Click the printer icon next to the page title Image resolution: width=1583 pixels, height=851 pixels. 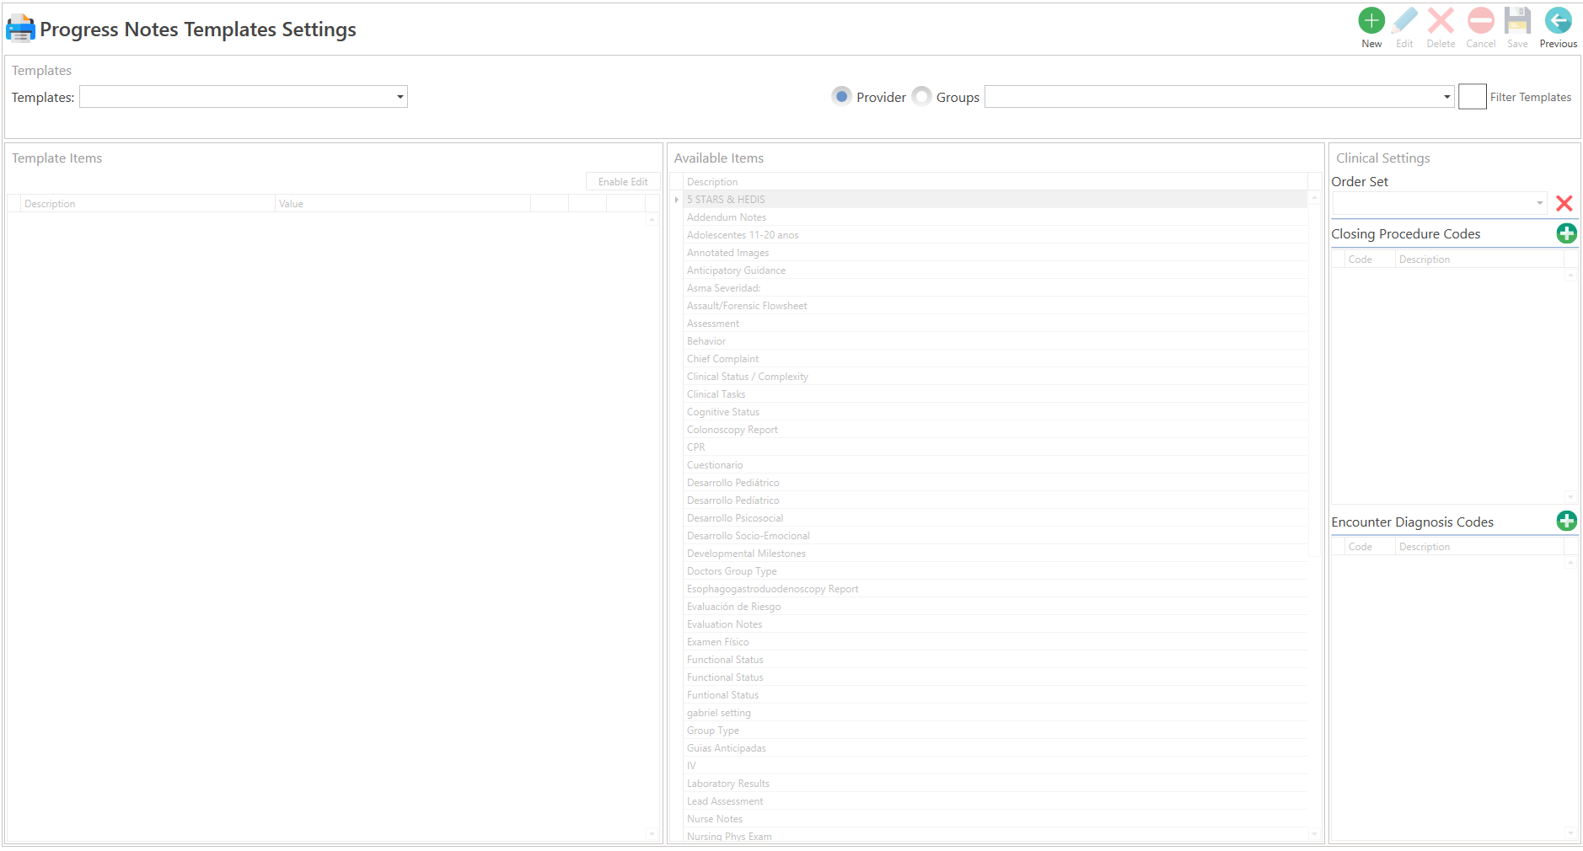click(20, 28)
